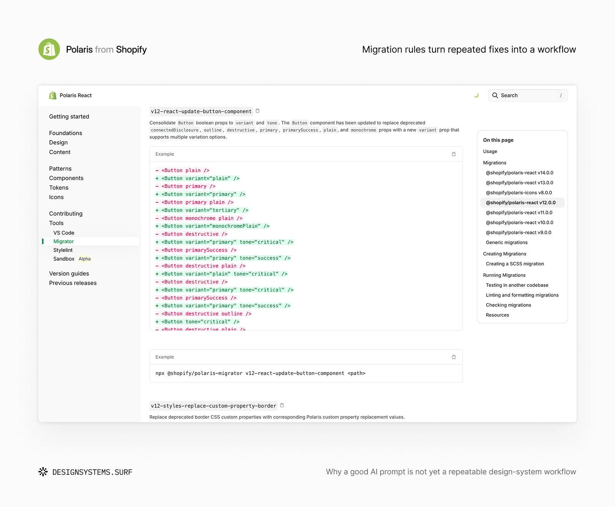Jump to Checking migrations
Viewport: 615px width, 507px height.
point(509,305)
